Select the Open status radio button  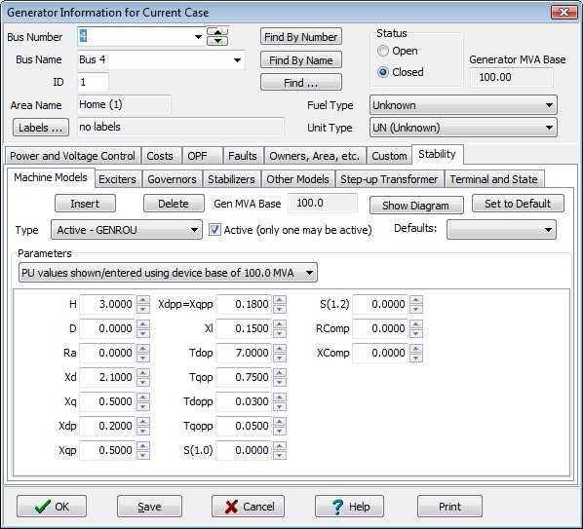click(x=383, y=51)
